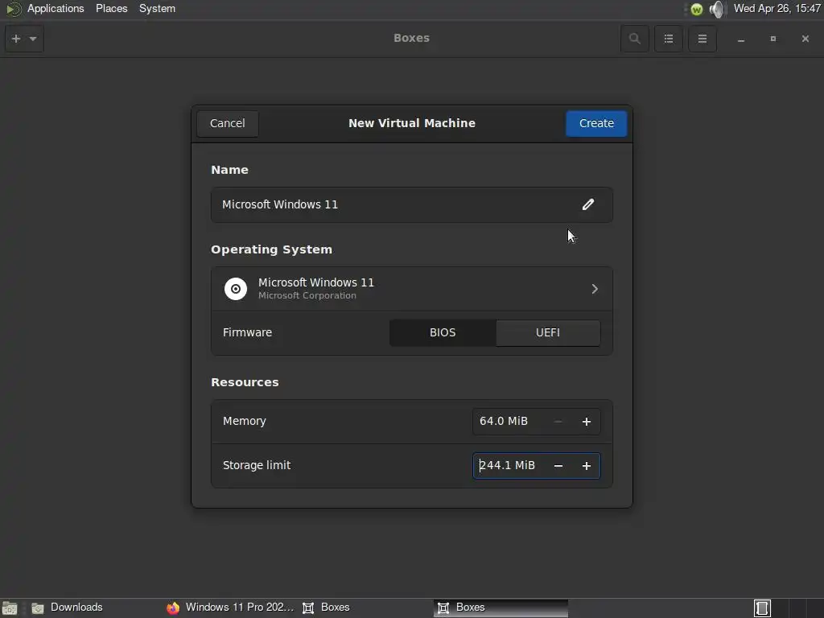Close the Boxes window
Screen dimensions: 824x618
(805, 39)
